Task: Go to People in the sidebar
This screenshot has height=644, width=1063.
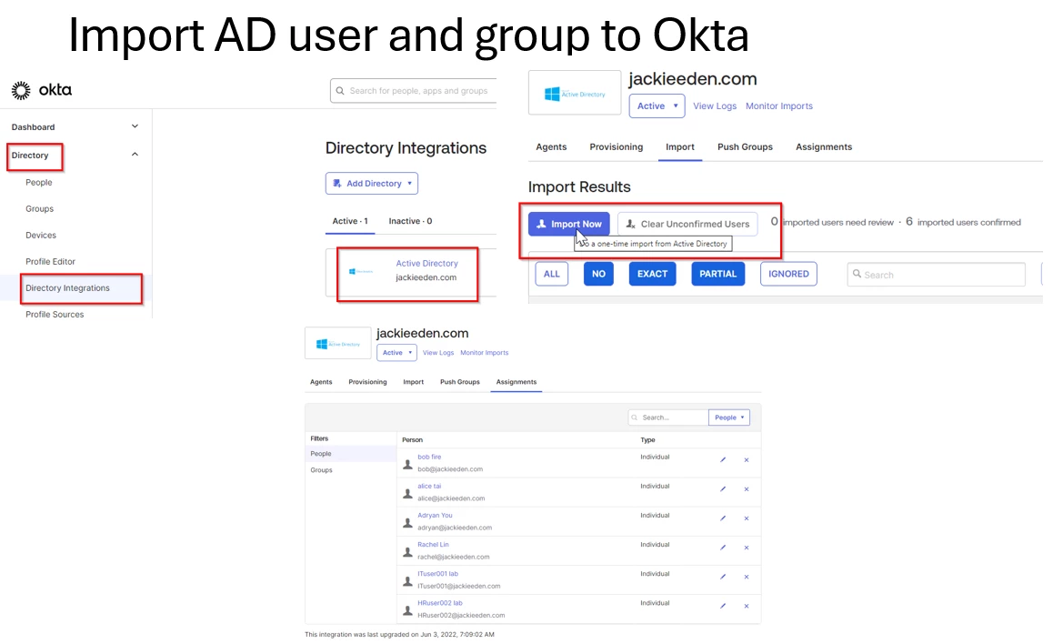Action: [38, 182]
